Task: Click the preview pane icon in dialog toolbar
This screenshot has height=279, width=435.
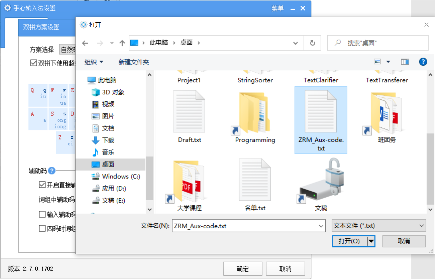Action: tap(405, 62)
